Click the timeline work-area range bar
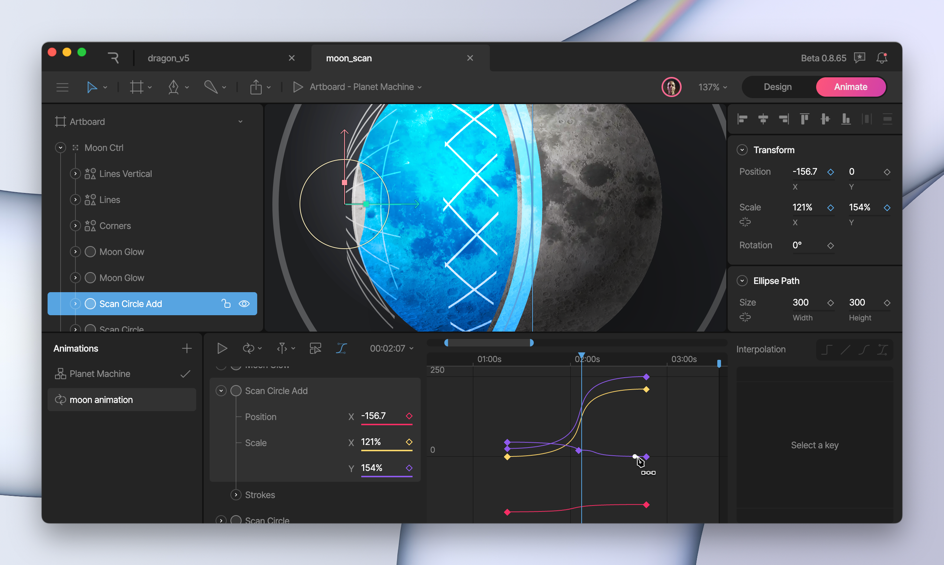Image resolution: width=944 pixels, height=565 pixels. (x=489, y=343)
